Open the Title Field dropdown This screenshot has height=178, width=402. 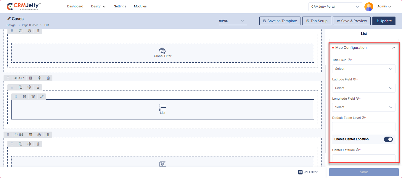coord(364,69)
